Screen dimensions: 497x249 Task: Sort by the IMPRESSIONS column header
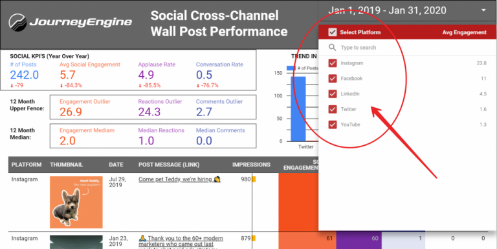click(251, 164)
